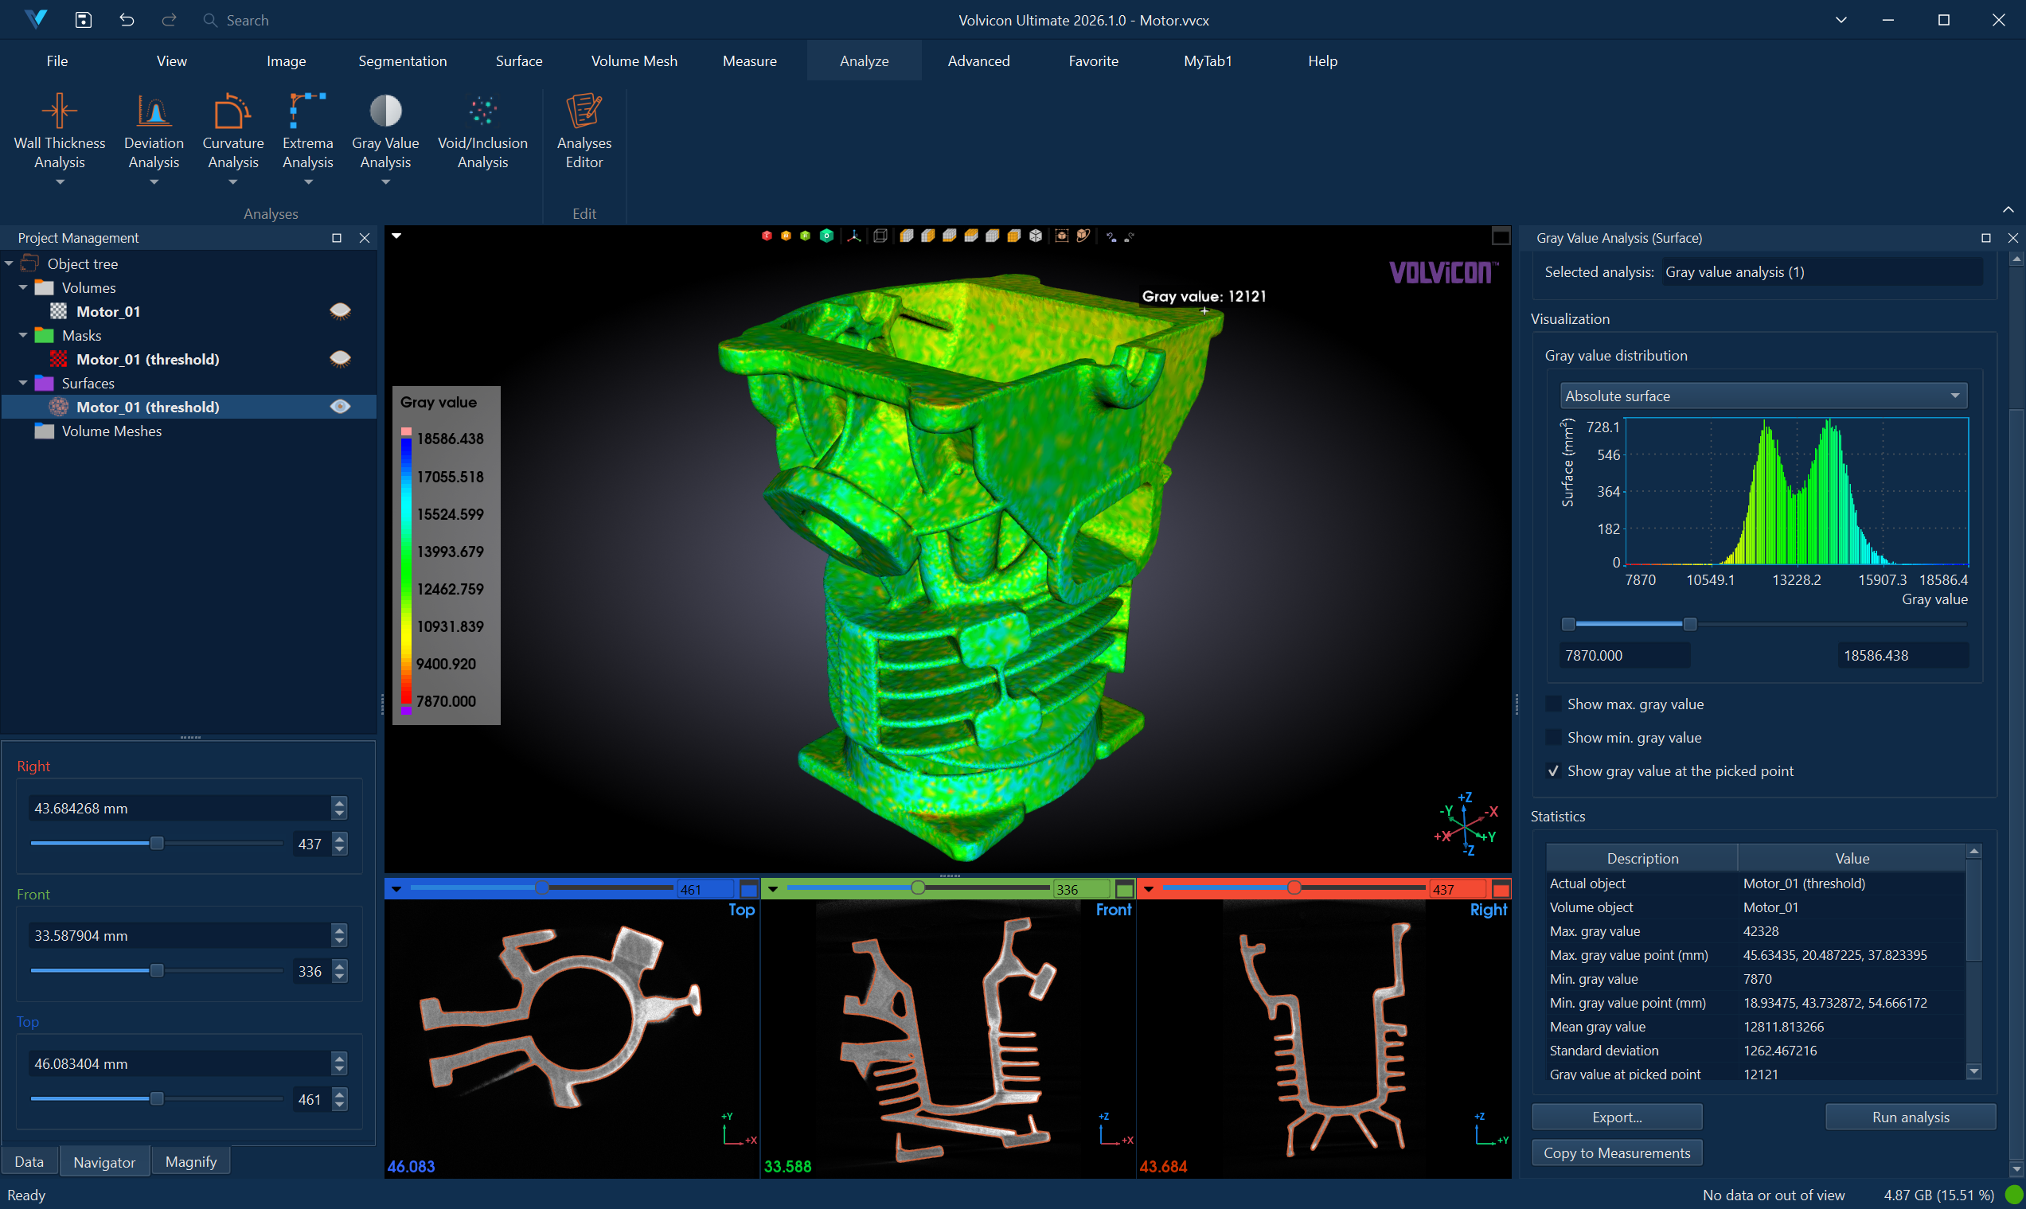This screenshot has width=2026, height=1209.
Task: Click the Run analysis button
Action: [1911, 1117]
